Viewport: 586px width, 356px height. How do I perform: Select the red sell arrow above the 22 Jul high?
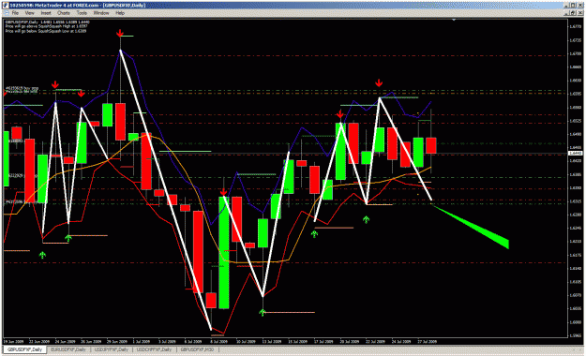coord(379,83)
